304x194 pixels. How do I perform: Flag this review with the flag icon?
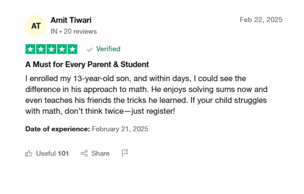coord(125,153)
